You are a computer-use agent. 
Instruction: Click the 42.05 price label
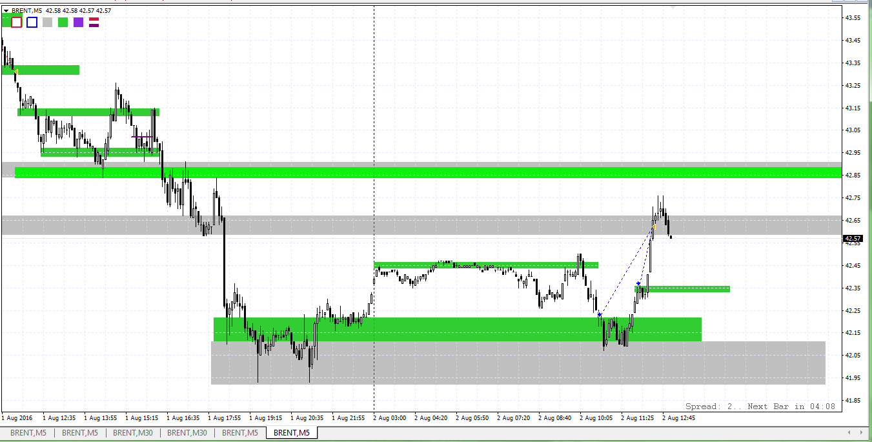853,356
